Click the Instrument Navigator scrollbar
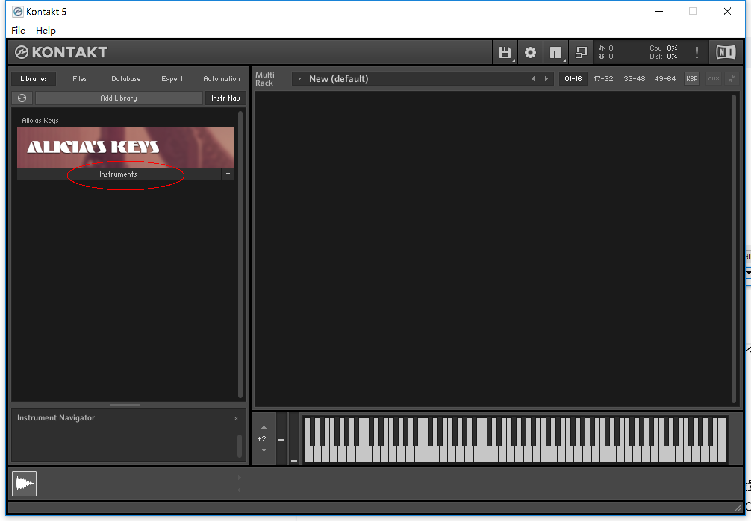Screen dimensions: 751x521 coord(240,446)
